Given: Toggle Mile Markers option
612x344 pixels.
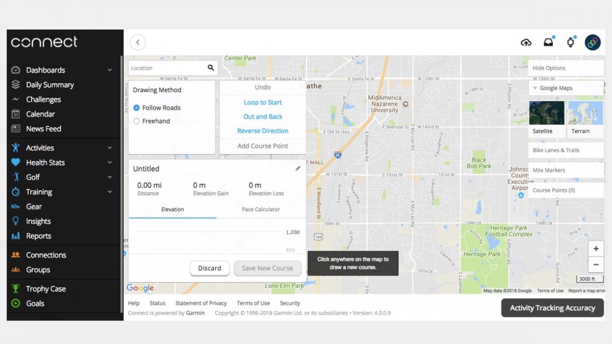Looking at the screenshot, I should pos(566,170).
